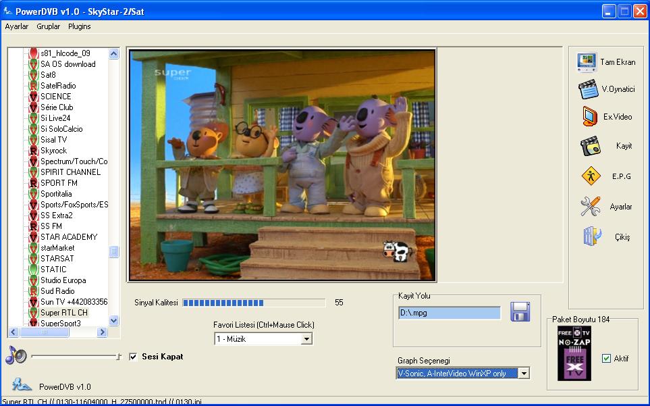650x406 pixels.
Task: Click channel list scroll down arrow
Action: pos(113,320)
